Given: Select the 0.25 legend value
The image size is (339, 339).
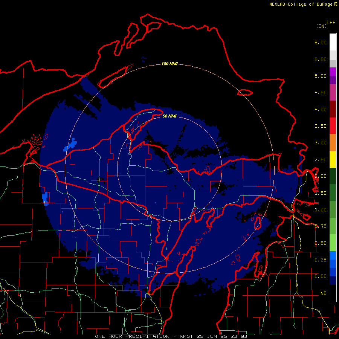Looking at the screenshot, I should (x=321, y=260).
